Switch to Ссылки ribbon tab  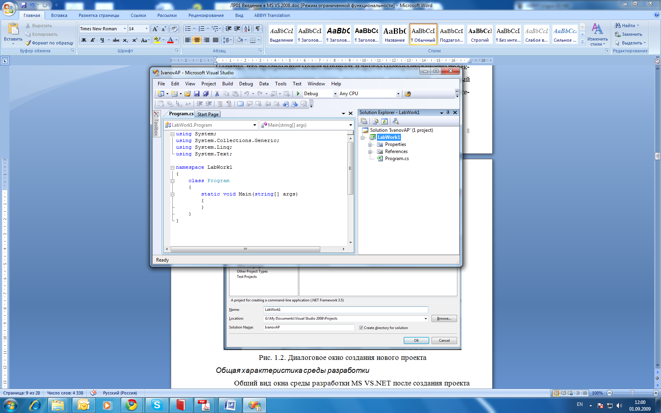(x=138, y=15)
